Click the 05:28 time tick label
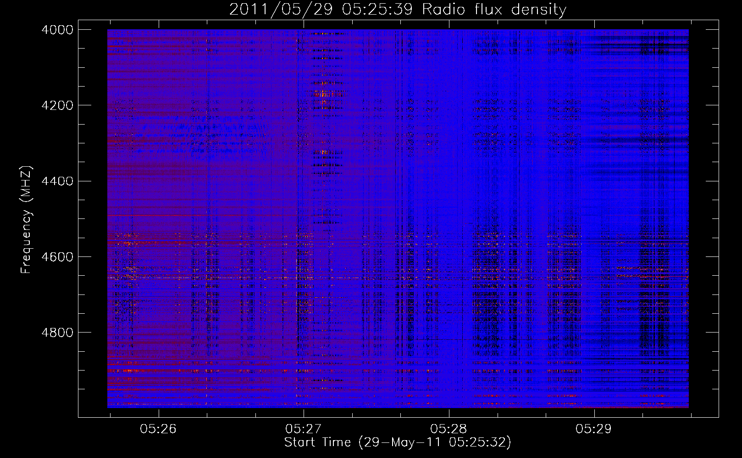The height and width of the screenshot is (458, 742). pyautogui.click(x=449, y=429)
